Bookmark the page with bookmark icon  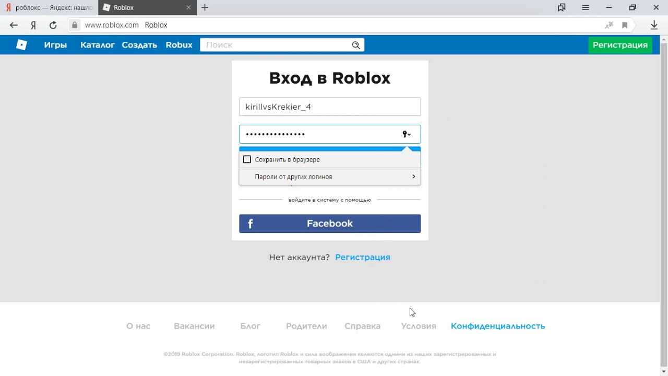coord(625,25)
